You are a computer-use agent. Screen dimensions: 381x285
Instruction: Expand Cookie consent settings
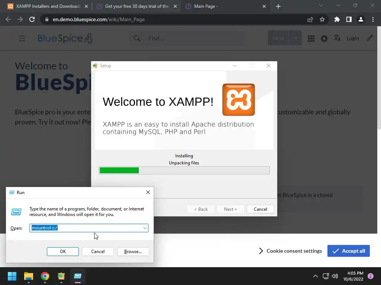[x=290, y=251]
